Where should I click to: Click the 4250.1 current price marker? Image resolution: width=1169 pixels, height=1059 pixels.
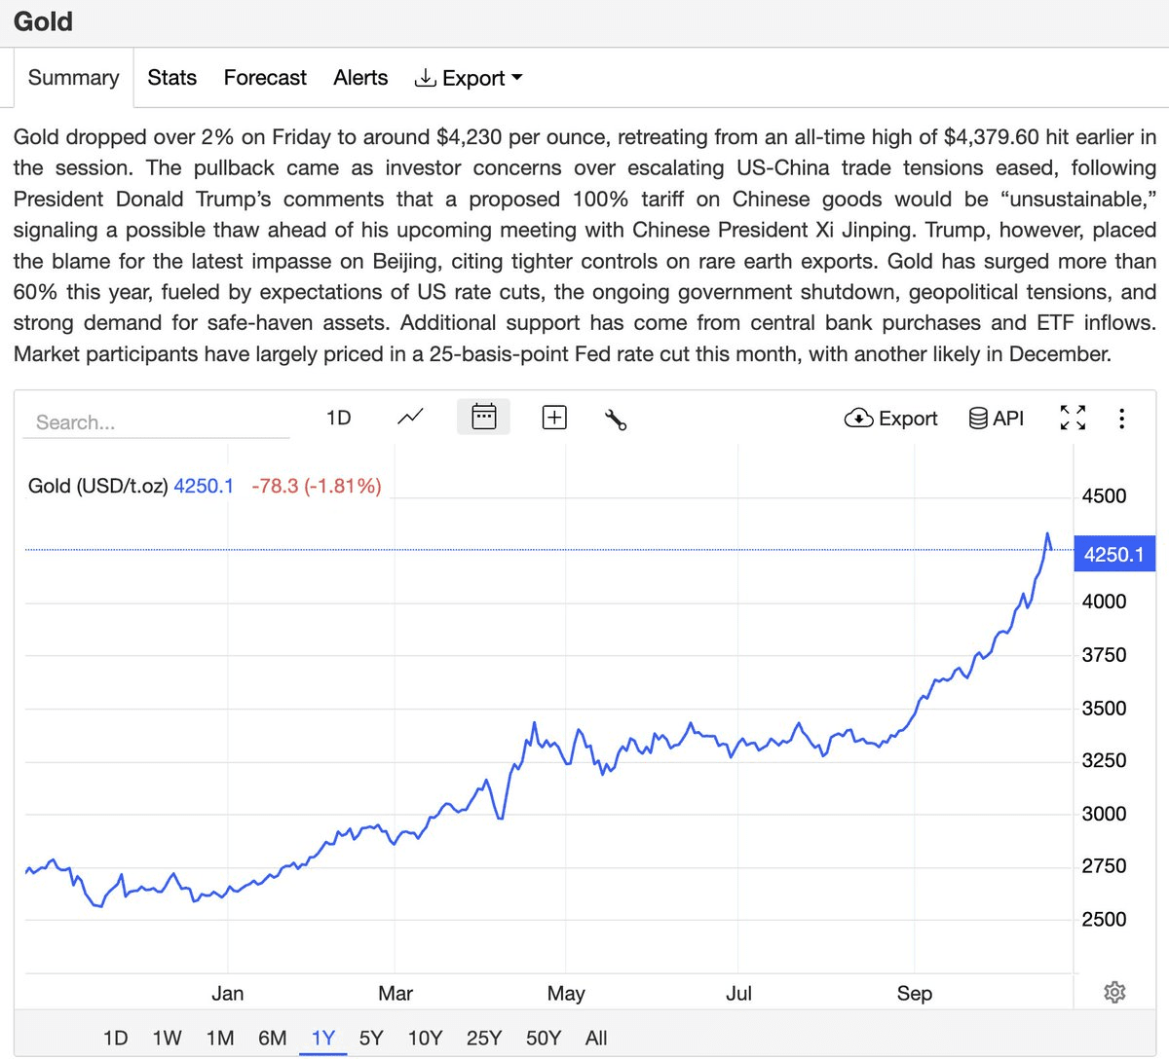(x=1113, y=554)
